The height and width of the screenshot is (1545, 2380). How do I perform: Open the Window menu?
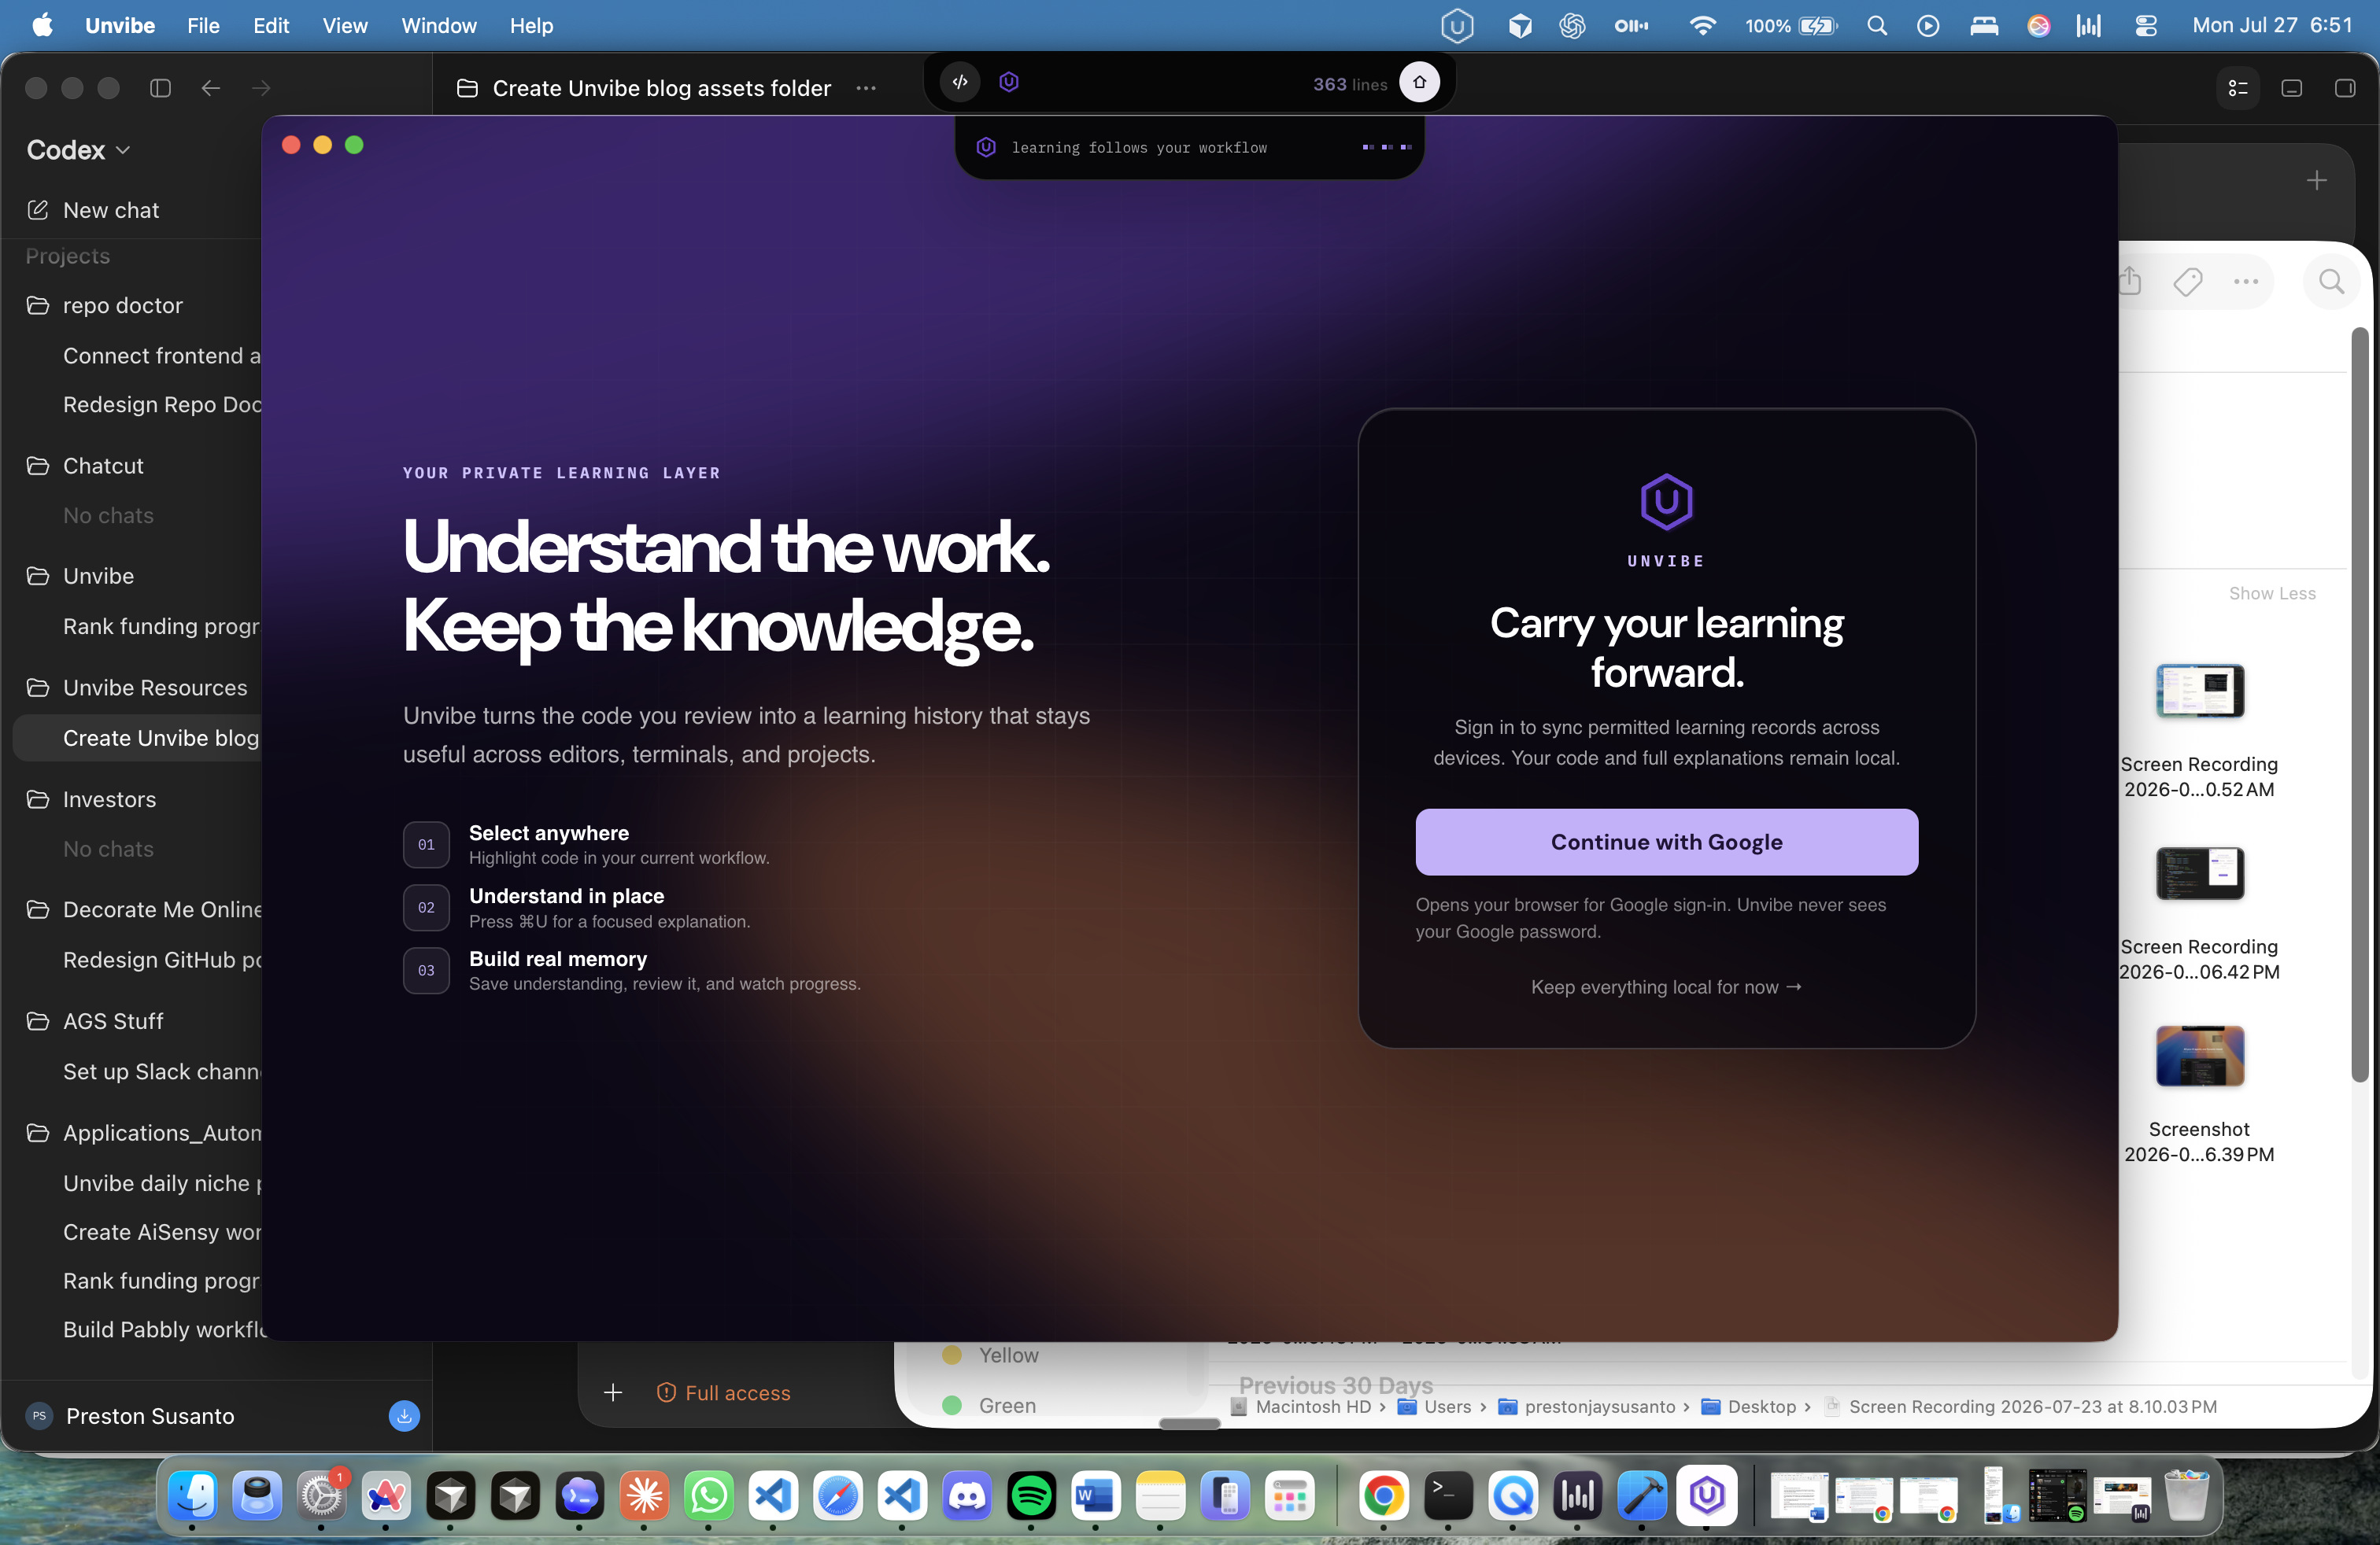click(x=439, y=26)
